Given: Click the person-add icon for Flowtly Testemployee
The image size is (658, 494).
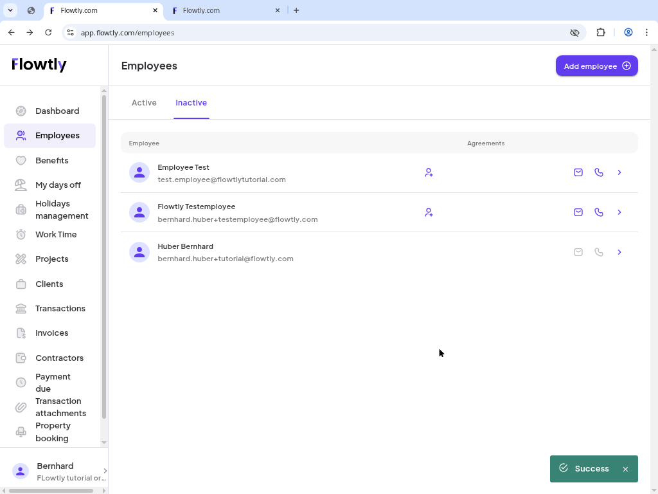Looking at the screenshot, I should point(429,212).
